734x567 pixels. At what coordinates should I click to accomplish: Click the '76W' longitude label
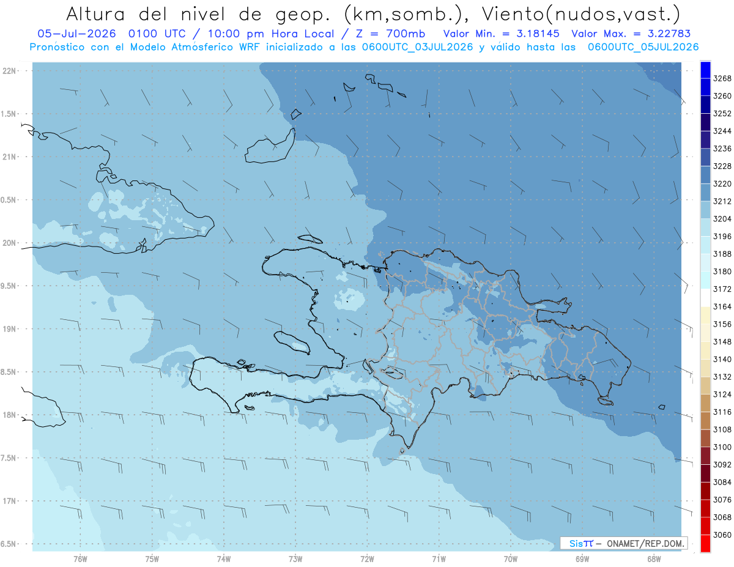80,558
